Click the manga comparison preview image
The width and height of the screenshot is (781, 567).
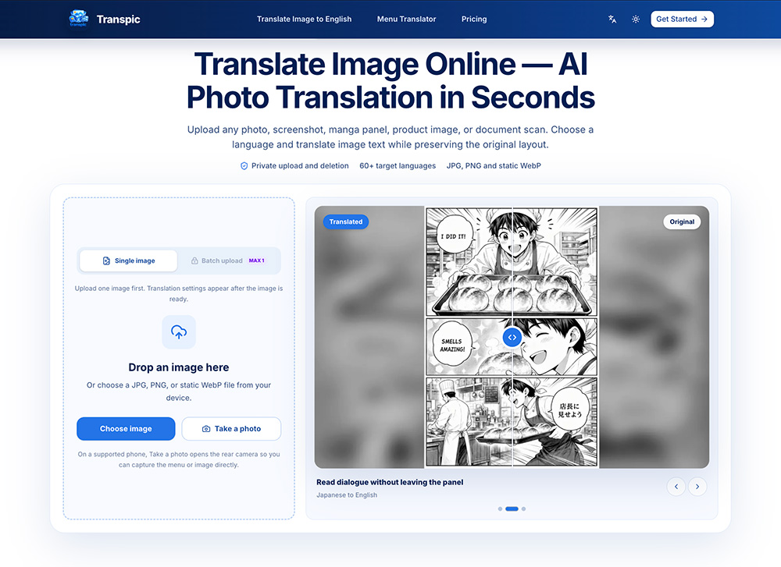coord(512,337)
